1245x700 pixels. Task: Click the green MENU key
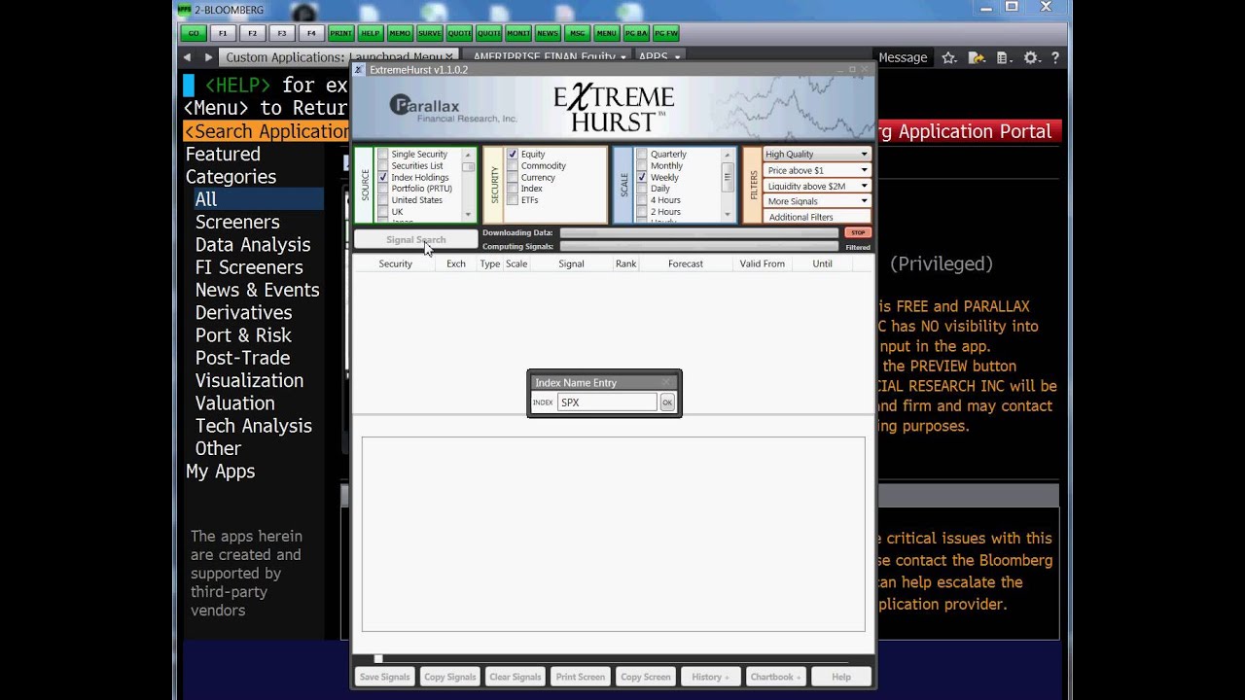tap(606, 33)
